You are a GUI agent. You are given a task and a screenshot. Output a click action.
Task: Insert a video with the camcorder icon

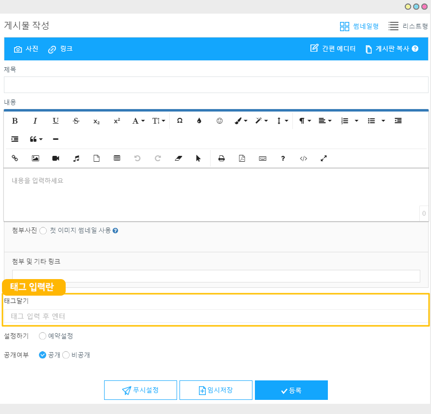click(x=55, y=158)
